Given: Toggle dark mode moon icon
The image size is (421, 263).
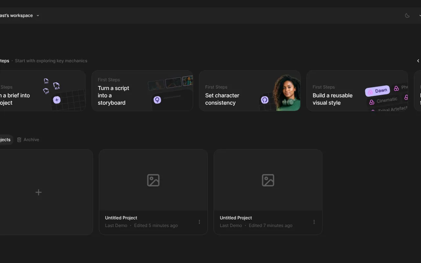Looking at the screenshot, I should point(407,15).
